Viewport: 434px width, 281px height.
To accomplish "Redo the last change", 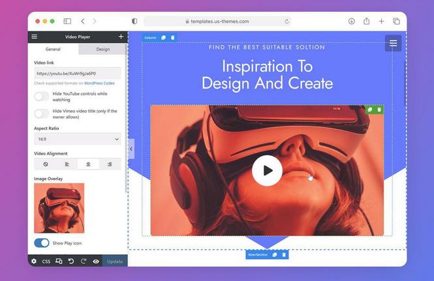I will click(x=84, y=261).
